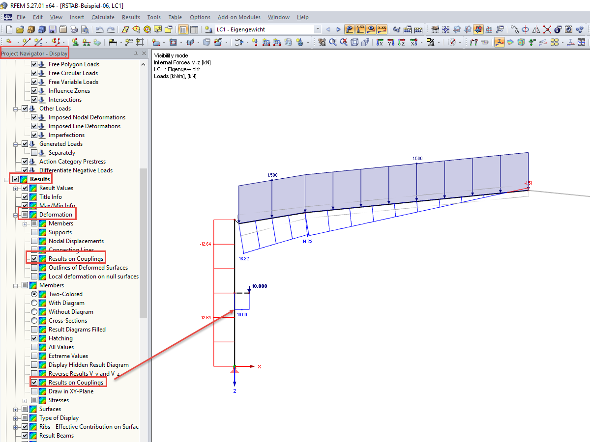Image resolution: width=590 pixels, height=442 pixels.
Task: Check the Extreme Values option
Action: point(34,356)
